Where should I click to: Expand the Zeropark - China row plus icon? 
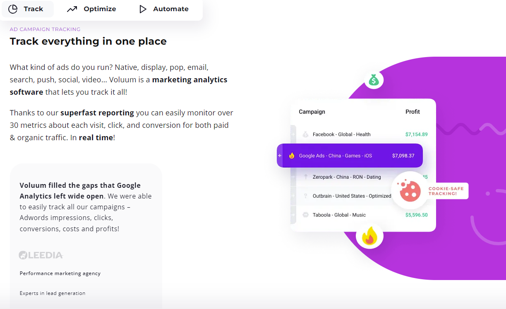click(x=293, y=177)
